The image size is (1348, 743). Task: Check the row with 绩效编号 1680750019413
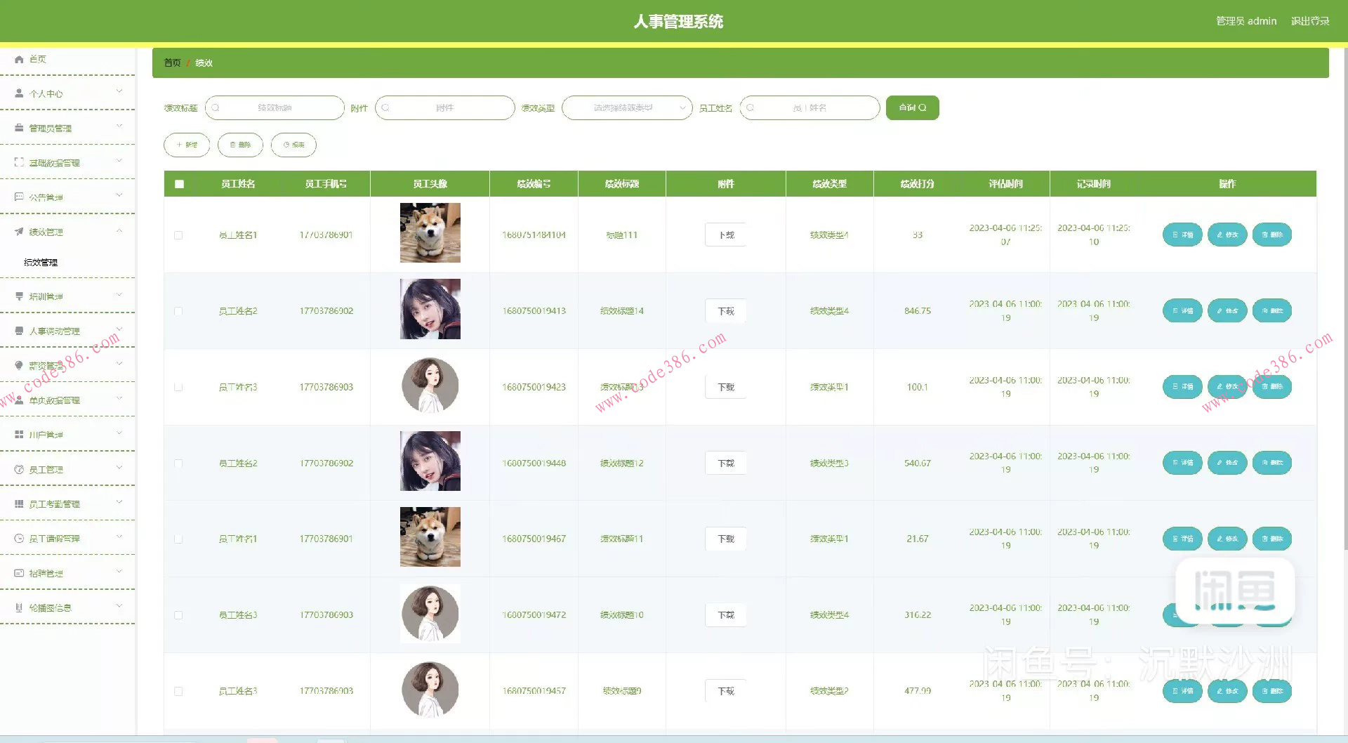(x=178, y=311)
